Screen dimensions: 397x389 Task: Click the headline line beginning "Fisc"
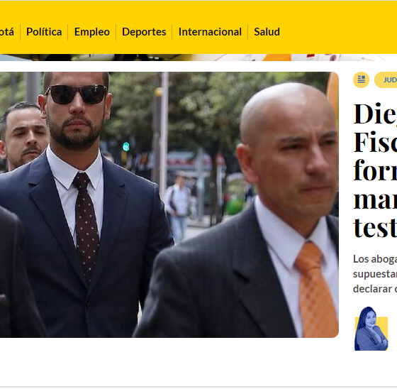point(375,142)
